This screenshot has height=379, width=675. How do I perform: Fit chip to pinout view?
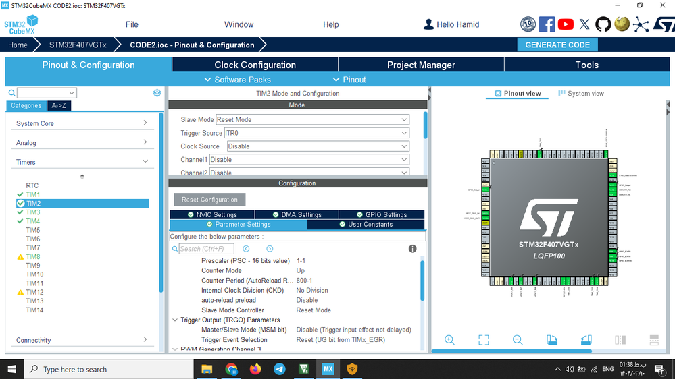(483, 340)
